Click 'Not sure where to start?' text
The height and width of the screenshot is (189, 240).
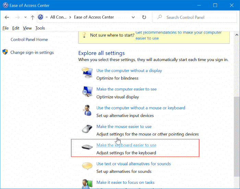pos(112,35)
